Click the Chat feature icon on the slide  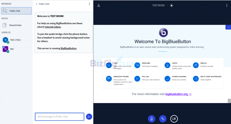pyautogui.click(x=109, y=65)
